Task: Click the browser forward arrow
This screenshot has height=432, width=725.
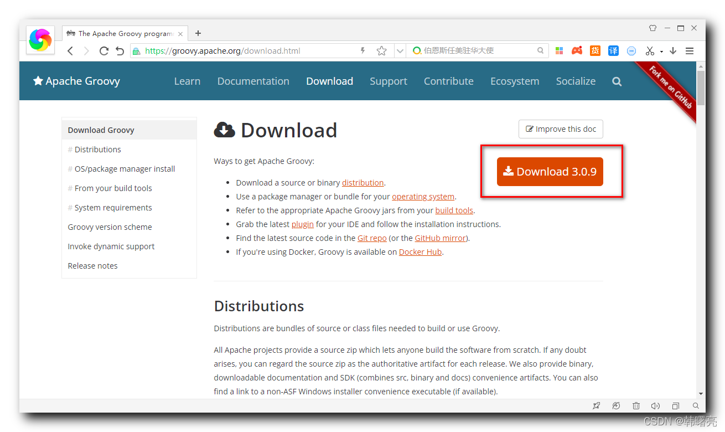Action: click(86, 51)
